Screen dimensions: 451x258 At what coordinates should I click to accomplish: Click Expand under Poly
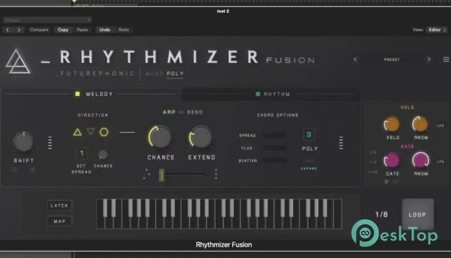[309, 168]
